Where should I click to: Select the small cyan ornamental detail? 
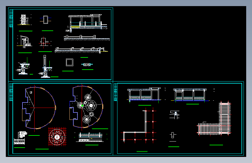pos(87,65)
